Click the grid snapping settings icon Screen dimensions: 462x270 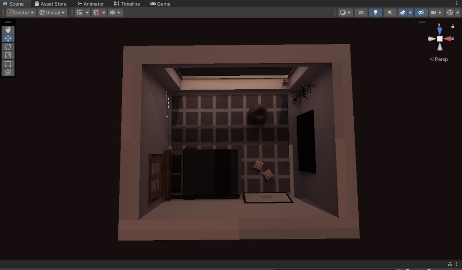(97, 12)
